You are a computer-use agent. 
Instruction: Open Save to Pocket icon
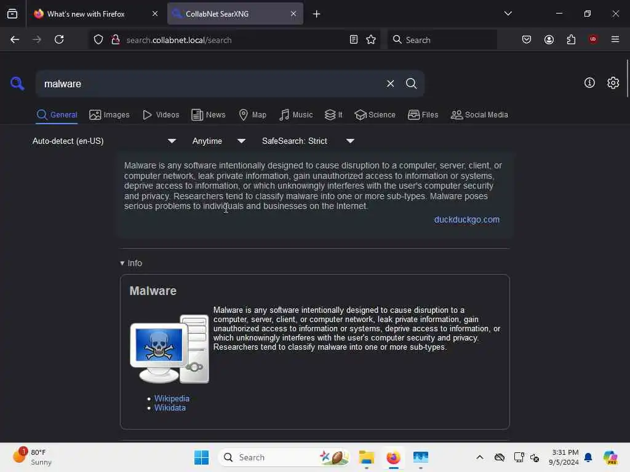527,40
